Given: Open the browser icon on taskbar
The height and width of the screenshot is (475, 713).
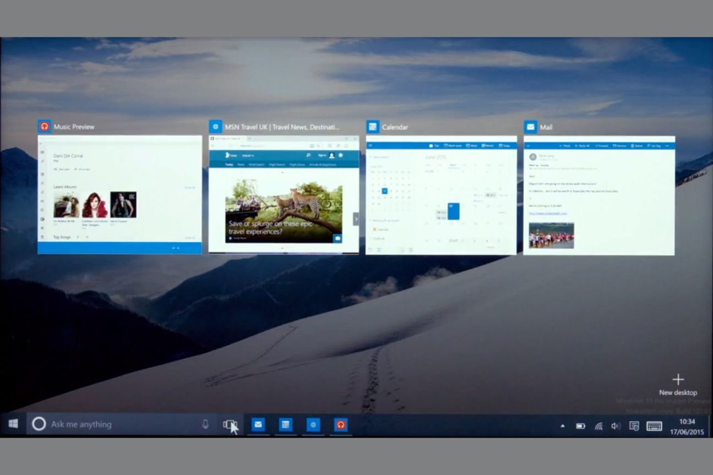Looking at the screenshot, I should pyautogui.click(x=313, y=424).
